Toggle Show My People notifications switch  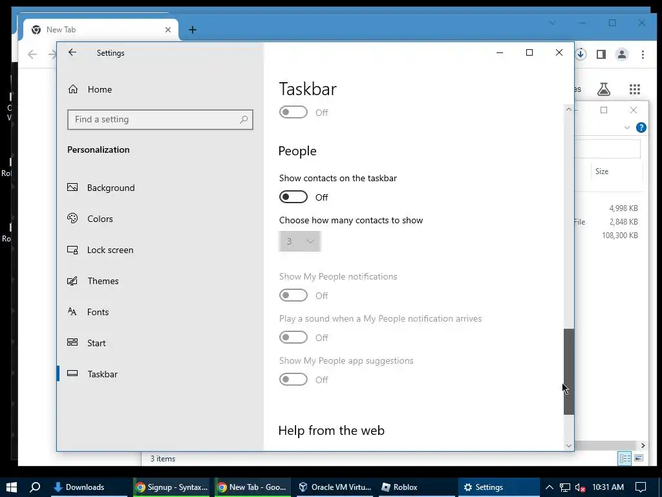click(294, 295)
